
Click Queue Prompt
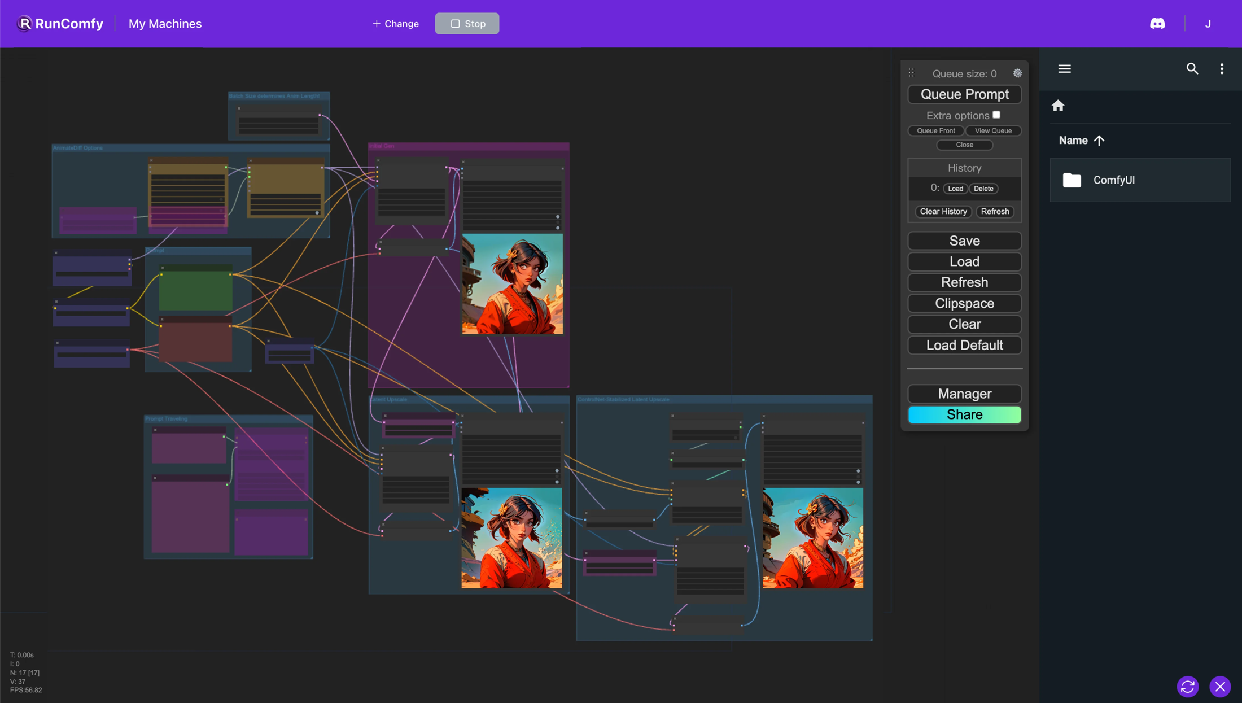click(x=964, y=94)
